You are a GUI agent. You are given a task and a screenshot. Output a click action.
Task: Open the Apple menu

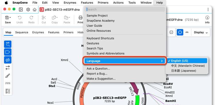coord(6,3)
